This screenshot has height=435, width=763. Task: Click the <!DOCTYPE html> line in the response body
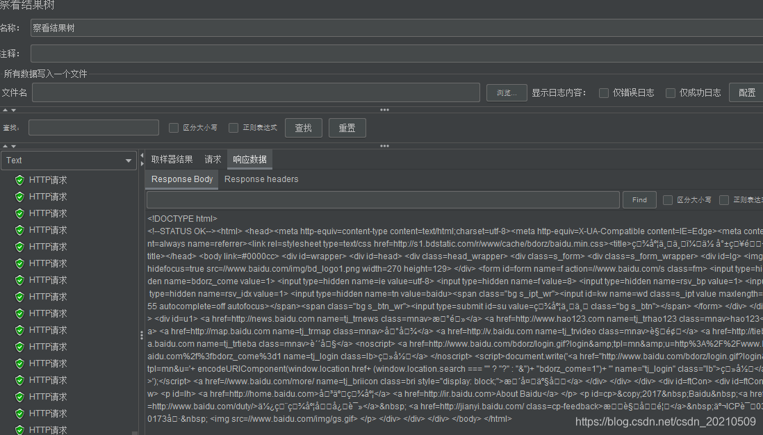[183, 219]
